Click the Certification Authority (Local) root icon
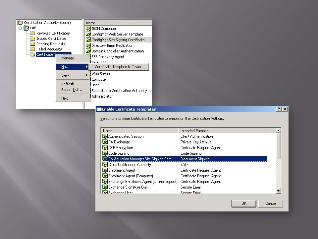This screenshot has width=318, height=239. click(20, 23)
